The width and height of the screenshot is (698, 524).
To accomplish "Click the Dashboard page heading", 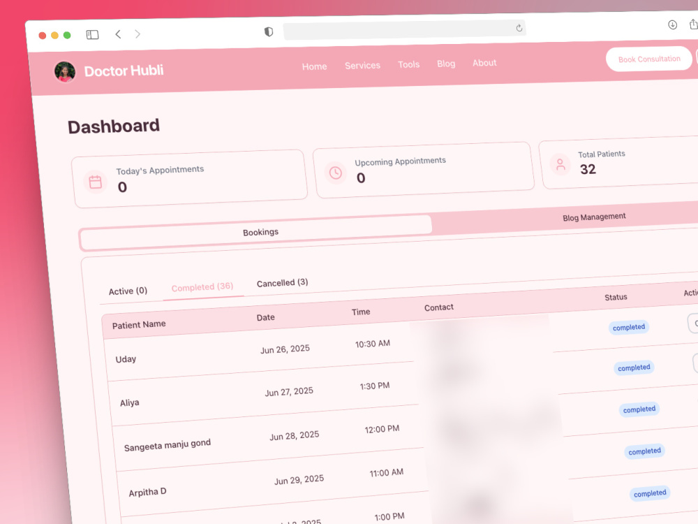I will click(114, 126).
